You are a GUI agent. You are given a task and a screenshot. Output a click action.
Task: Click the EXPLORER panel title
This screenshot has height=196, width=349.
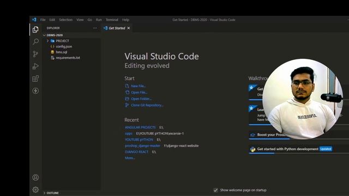(53, 28)
